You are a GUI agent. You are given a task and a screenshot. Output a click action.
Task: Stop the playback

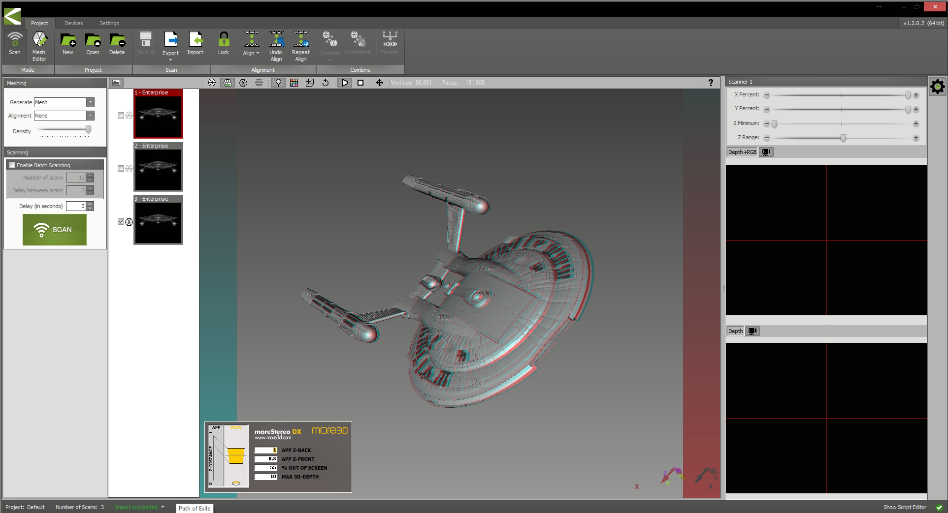pyautogui.click(x=360, y=83)
